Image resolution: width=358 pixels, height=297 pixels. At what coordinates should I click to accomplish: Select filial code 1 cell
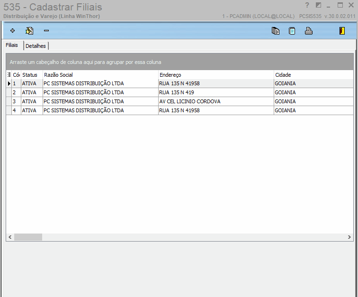pos(16,84)
